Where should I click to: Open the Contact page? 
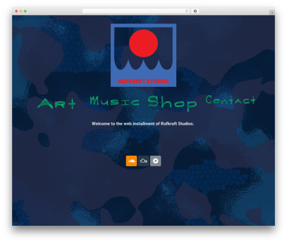click(x=231, y=100)
